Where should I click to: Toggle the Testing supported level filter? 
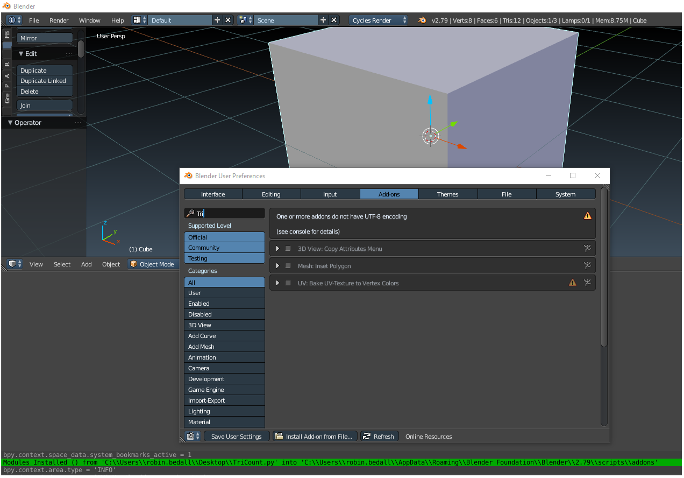[x=224, y=258]
